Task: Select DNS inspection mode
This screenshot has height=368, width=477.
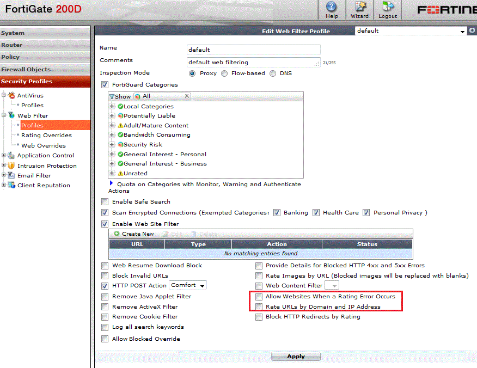Action: (273, 73)
